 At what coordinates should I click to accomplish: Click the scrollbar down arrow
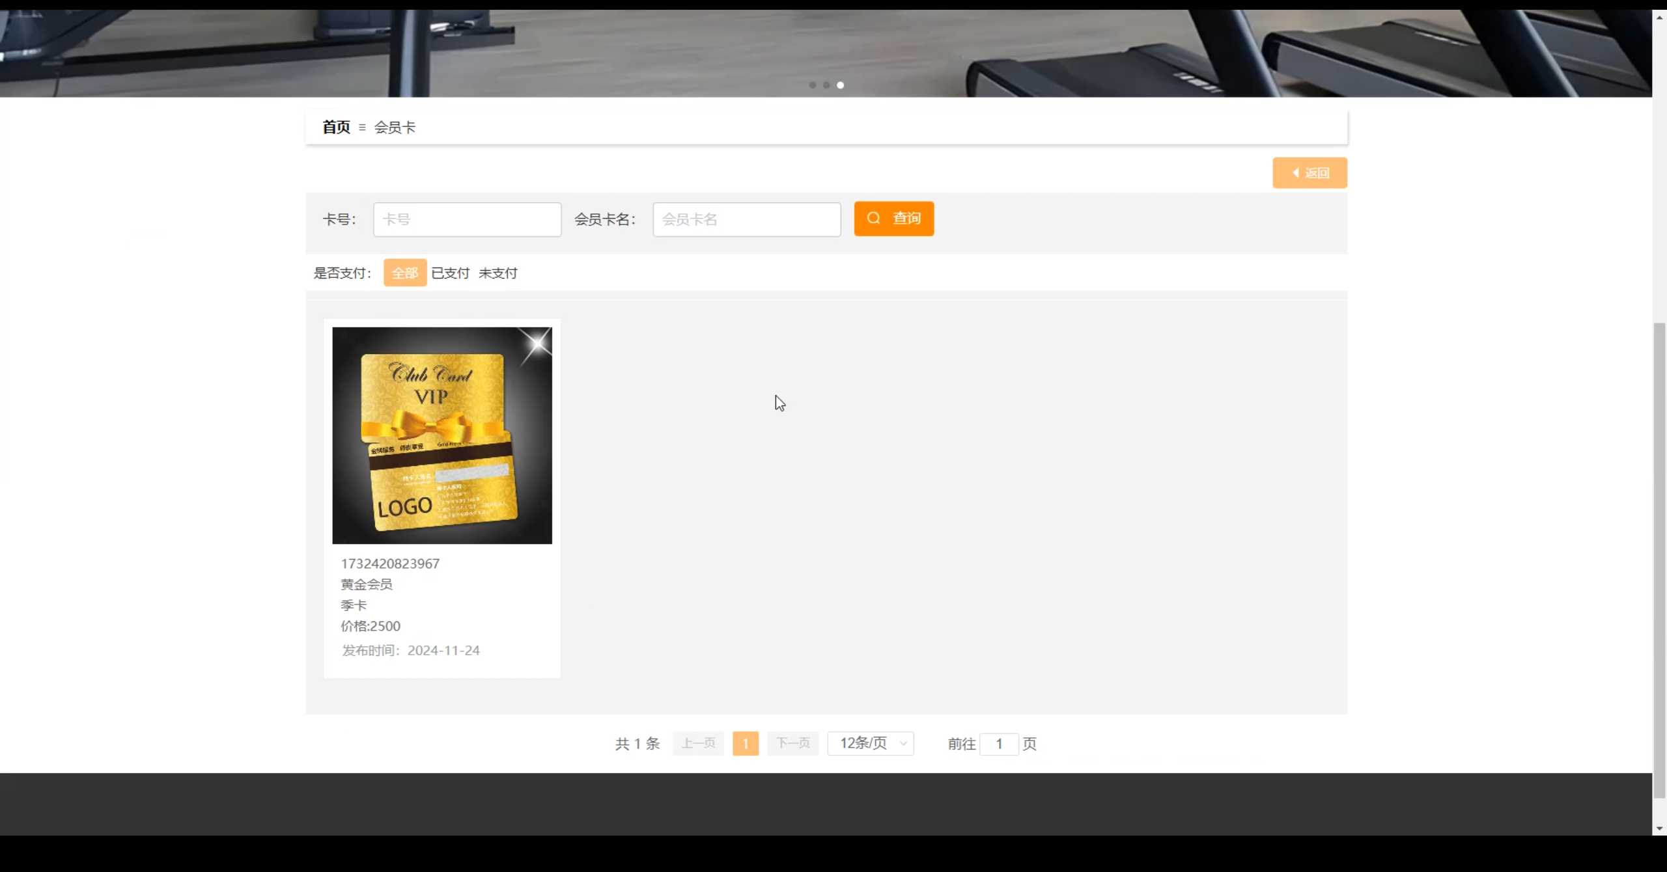(1659, 828)
